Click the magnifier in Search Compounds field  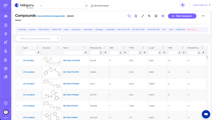[58, 39]
